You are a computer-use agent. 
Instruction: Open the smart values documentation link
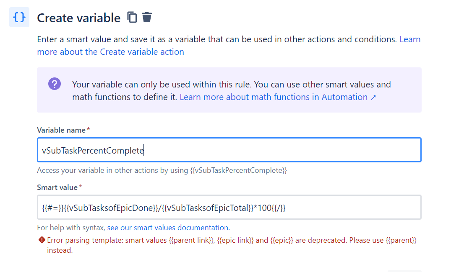tap(169, 228)
